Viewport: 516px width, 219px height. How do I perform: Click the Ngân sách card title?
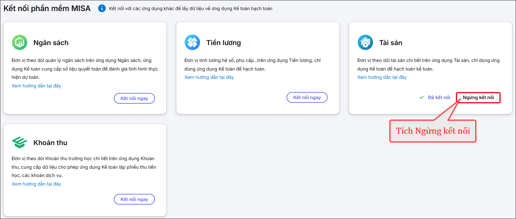tap(51, 43)
